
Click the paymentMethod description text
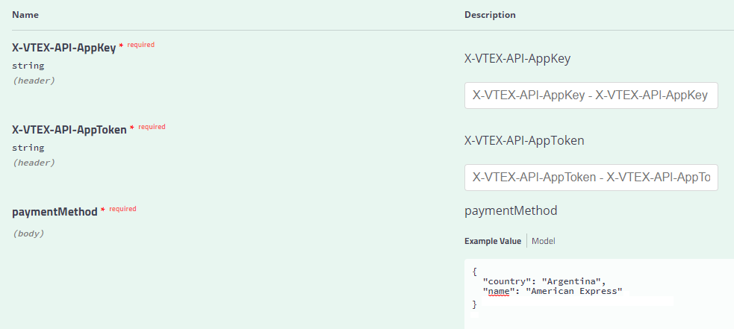pyautogui.click(x=510, y=211)
